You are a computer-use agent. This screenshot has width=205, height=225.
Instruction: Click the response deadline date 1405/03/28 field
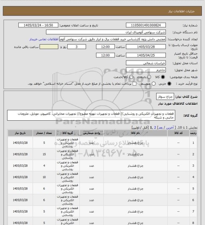point(146,47)
